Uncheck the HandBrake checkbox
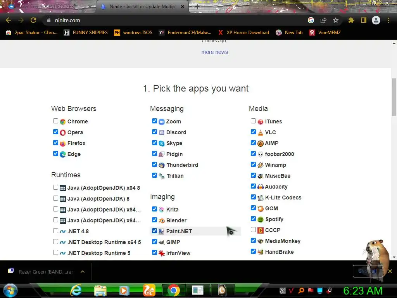397x298 pixels. point(253,251)
